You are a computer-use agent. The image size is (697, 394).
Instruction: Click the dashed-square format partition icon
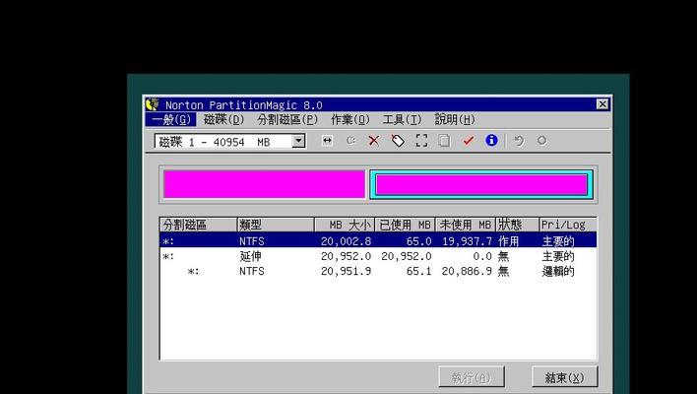(x=421, y=141)
